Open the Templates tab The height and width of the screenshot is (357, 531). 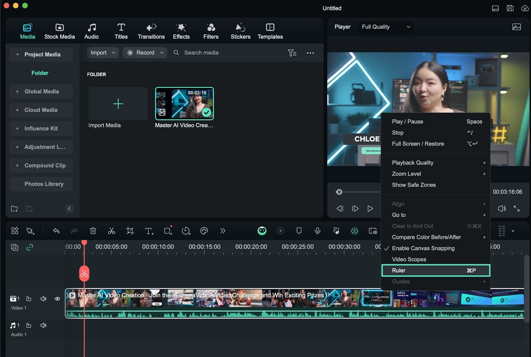(x=270, y=31)
